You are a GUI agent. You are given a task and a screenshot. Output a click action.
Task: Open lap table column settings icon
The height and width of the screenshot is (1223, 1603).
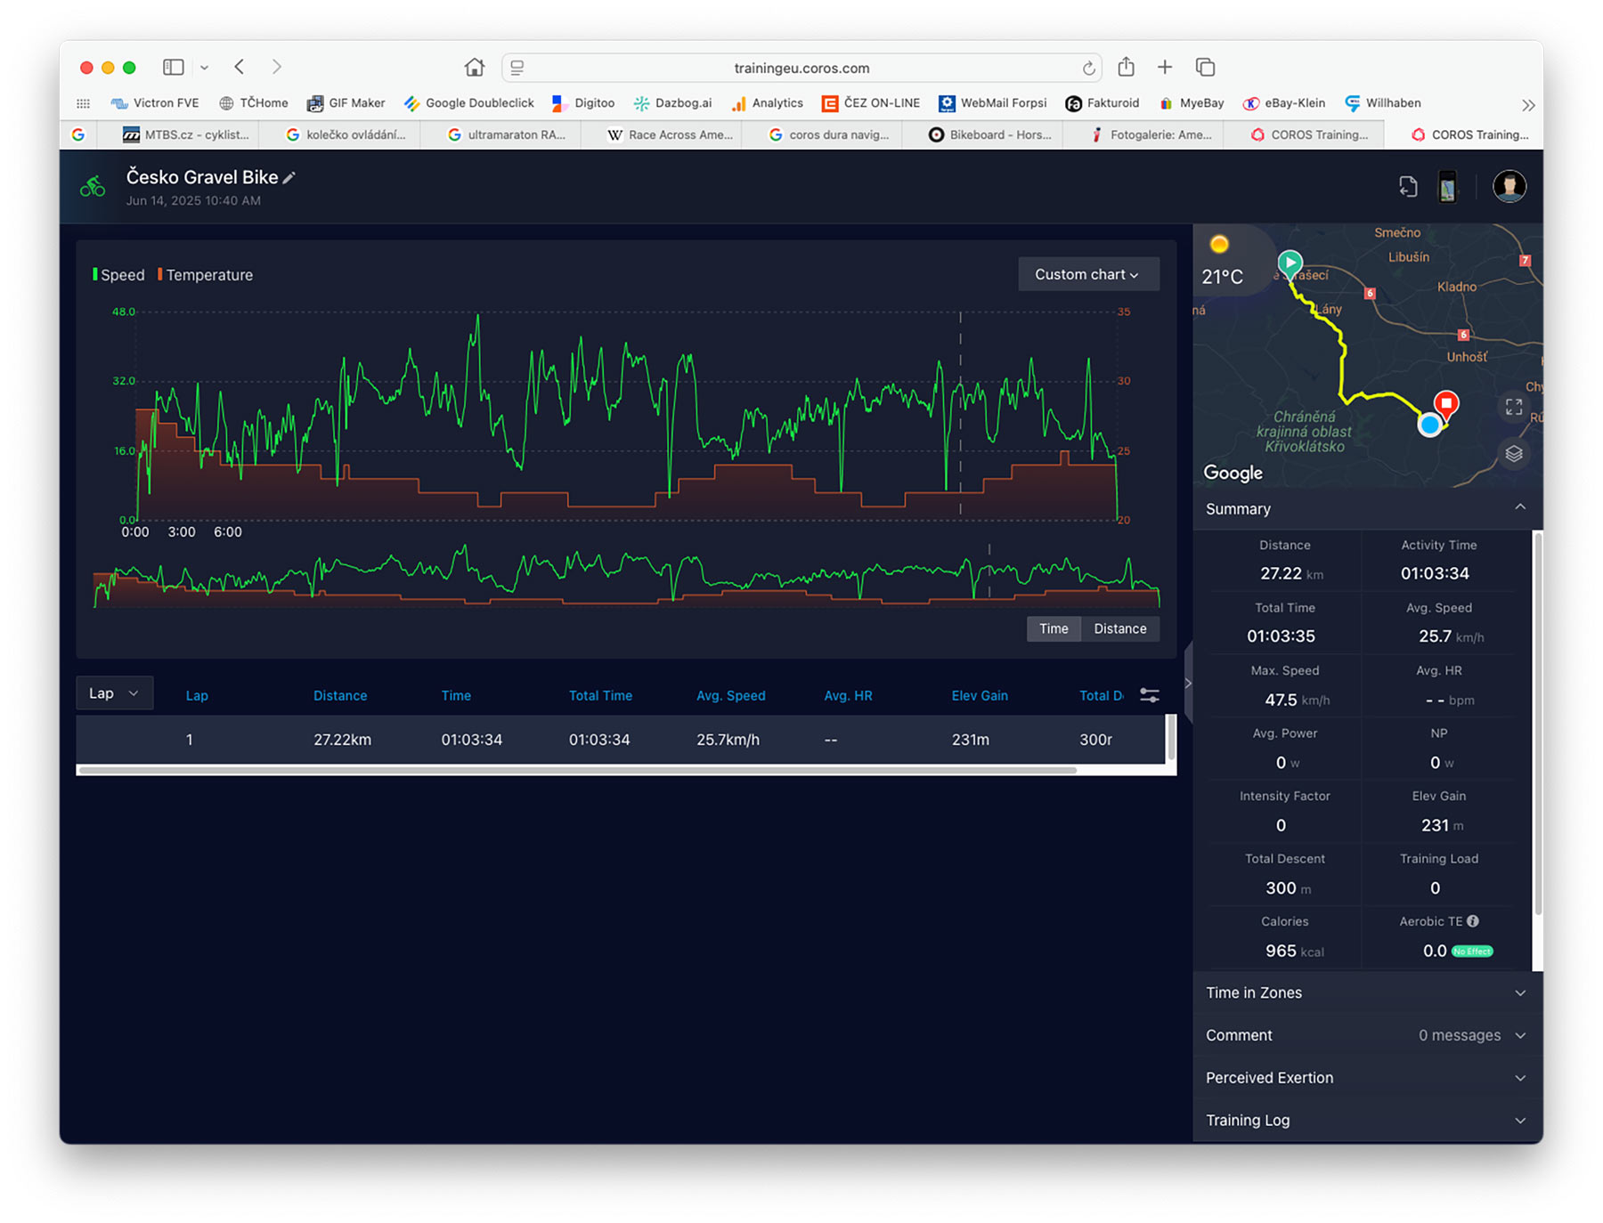[x=1150, y=695]
